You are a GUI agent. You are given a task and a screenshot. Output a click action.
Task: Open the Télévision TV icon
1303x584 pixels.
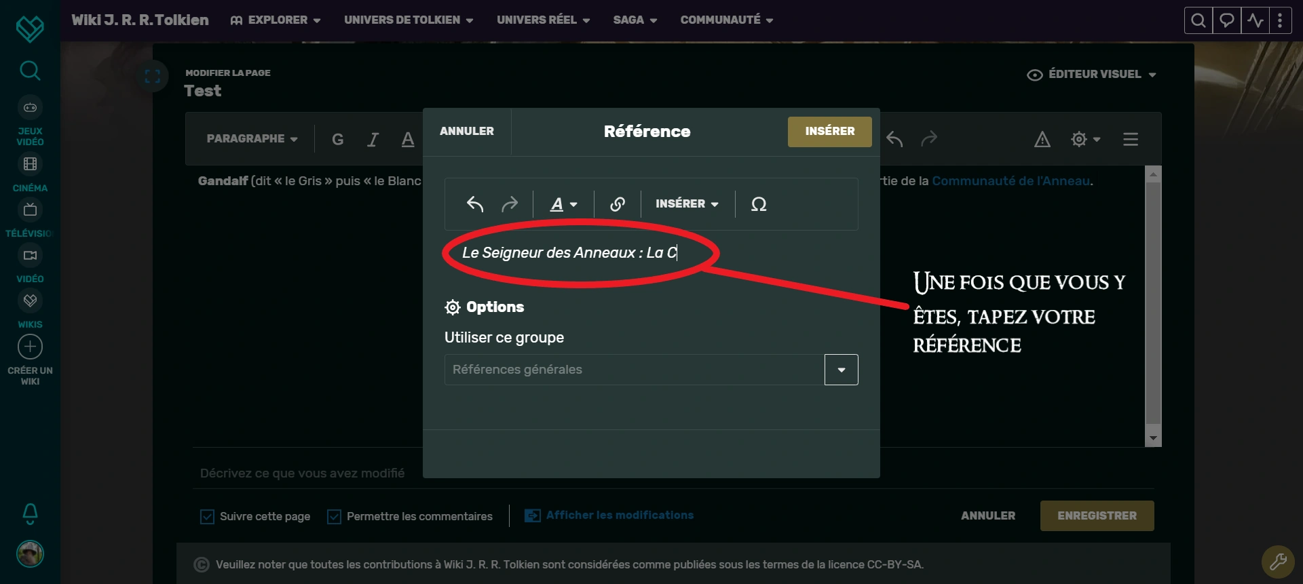(x=30, y=210)
